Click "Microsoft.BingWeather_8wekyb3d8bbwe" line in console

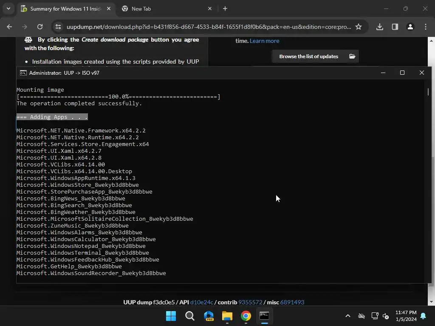pyautogui.click(x=76, y=212)
